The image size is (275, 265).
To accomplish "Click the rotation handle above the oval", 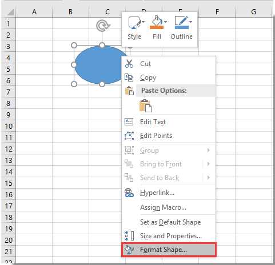I will coord(103,26).
